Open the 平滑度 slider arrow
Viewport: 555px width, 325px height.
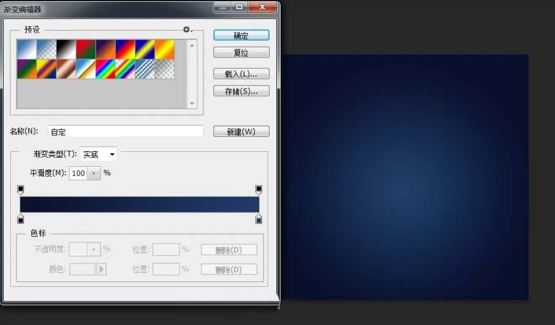click(x=94, y=173)
